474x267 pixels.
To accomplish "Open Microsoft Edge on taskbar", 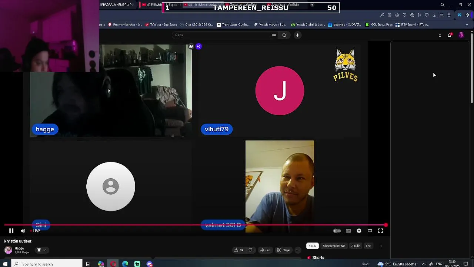I will pos(125,264).
